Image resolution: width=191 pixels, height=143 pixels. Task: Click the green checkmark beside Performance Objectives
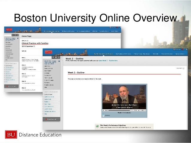pos(97,126)
